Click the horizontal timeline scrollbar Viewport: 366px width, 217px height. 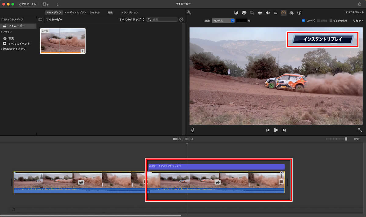tap(91, 215)
